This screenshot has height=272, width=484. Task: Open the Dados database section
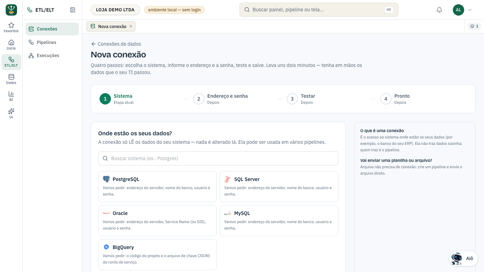click(11, 79)
